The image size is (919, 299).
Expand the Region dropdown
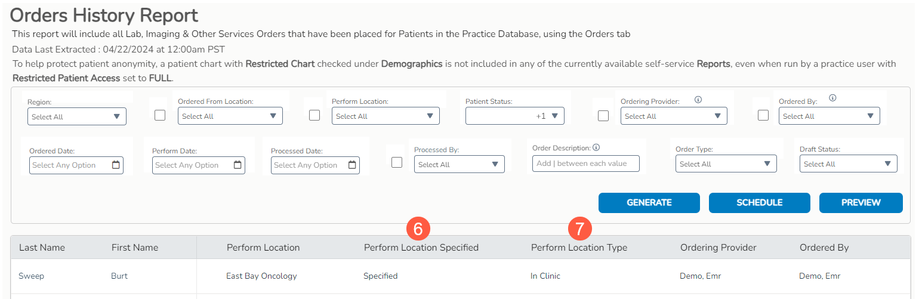[x=77, y=117]
